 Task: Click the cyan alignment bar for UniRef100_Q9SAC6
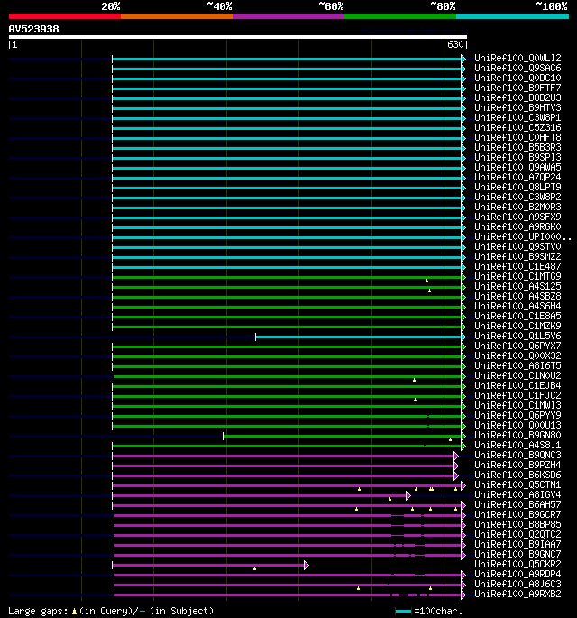pos(287,69)
